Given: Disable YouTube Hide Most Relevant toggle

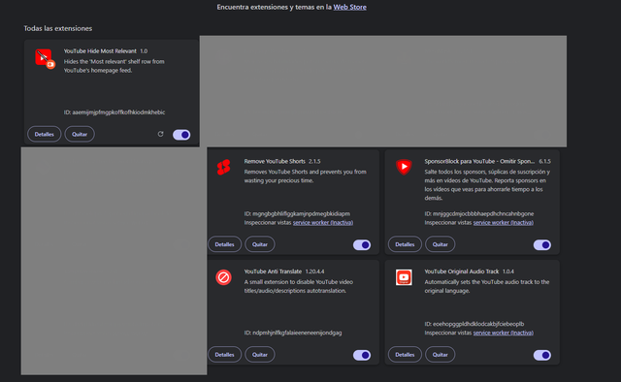Looking at the screenshot, I should click(x=181, y=135).
